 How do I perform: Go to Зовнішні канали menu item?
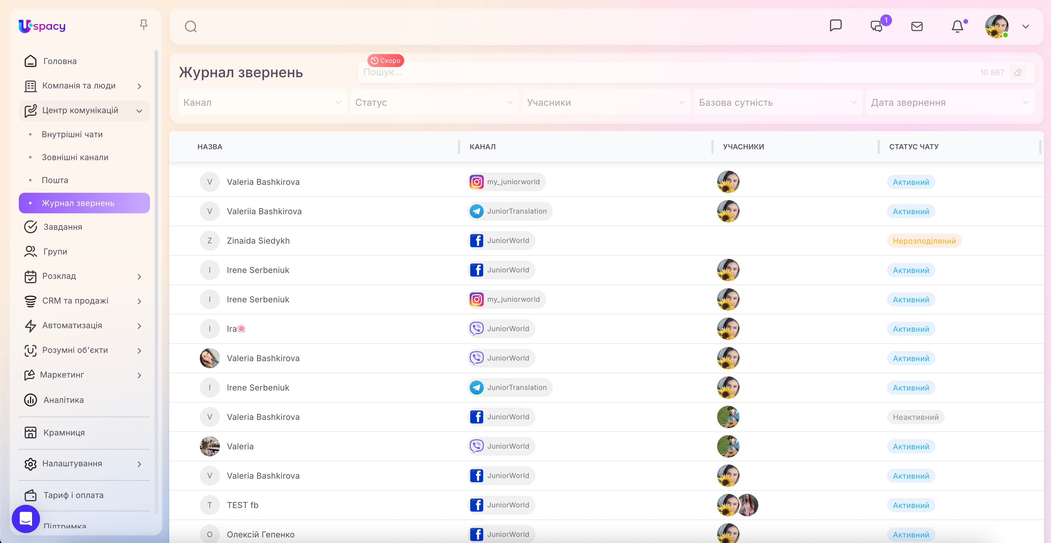pyautogui.click(x=75, y=157)
